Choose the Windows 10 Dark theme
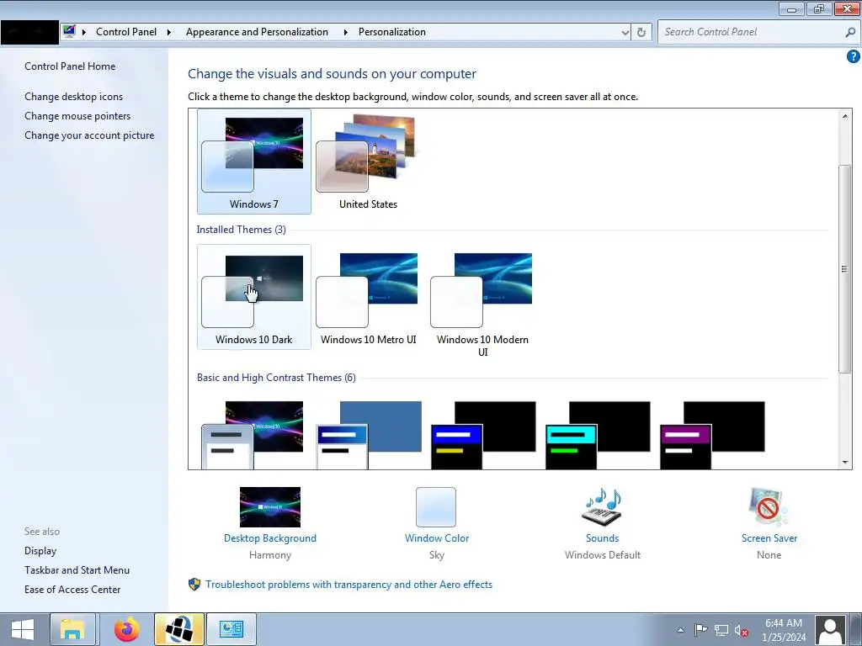Image resolution: width=862 pixels, height=646 pixels. click(x=254, y=297)
